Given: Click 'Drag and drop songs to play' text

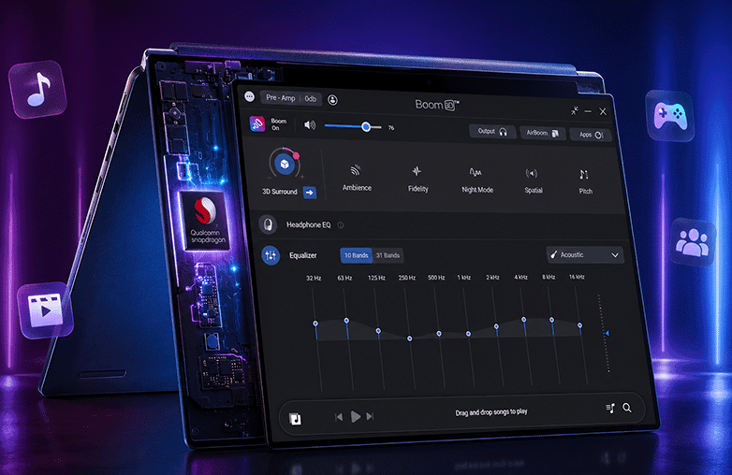Looking at the screenshot, I should (491, 412).
